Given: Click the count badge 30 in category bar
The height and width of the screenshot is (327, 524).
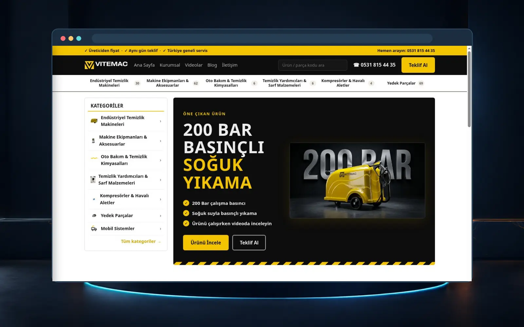Looking at the screenshot, I should point(137,83).
